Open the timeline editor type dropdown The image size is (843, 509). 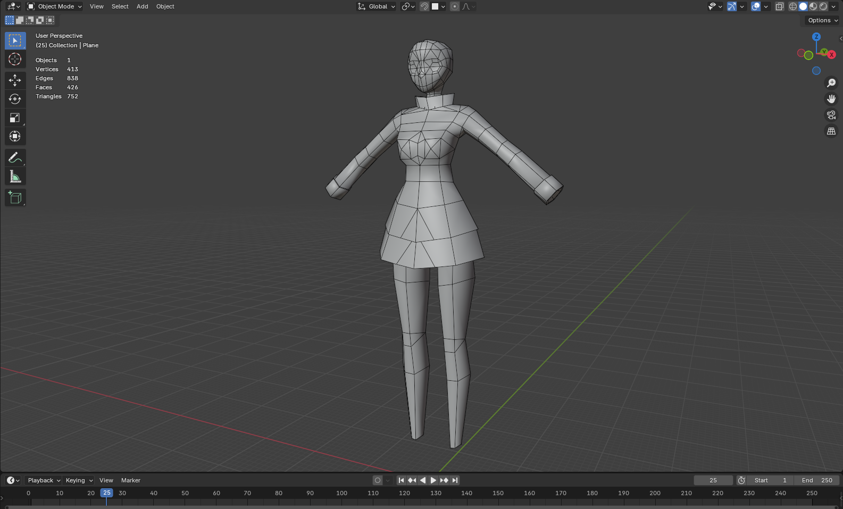click(x=13, y=480)
